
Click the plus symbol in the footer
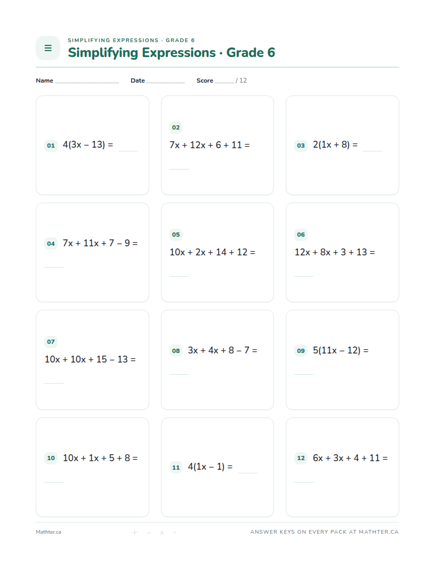pos(134,532)
